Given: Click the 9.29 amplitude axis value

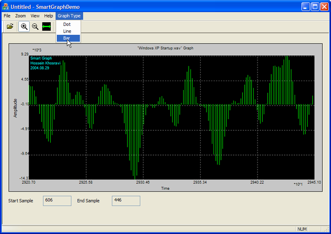Looking at the screenshot, I should point(24,54).
